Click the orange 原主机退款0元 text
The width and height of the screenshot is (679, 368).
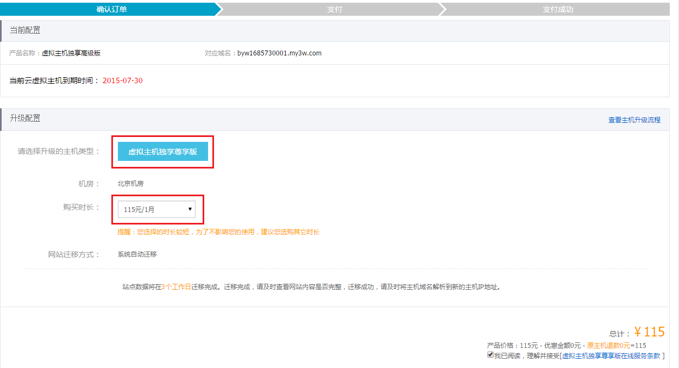[609, 345]
